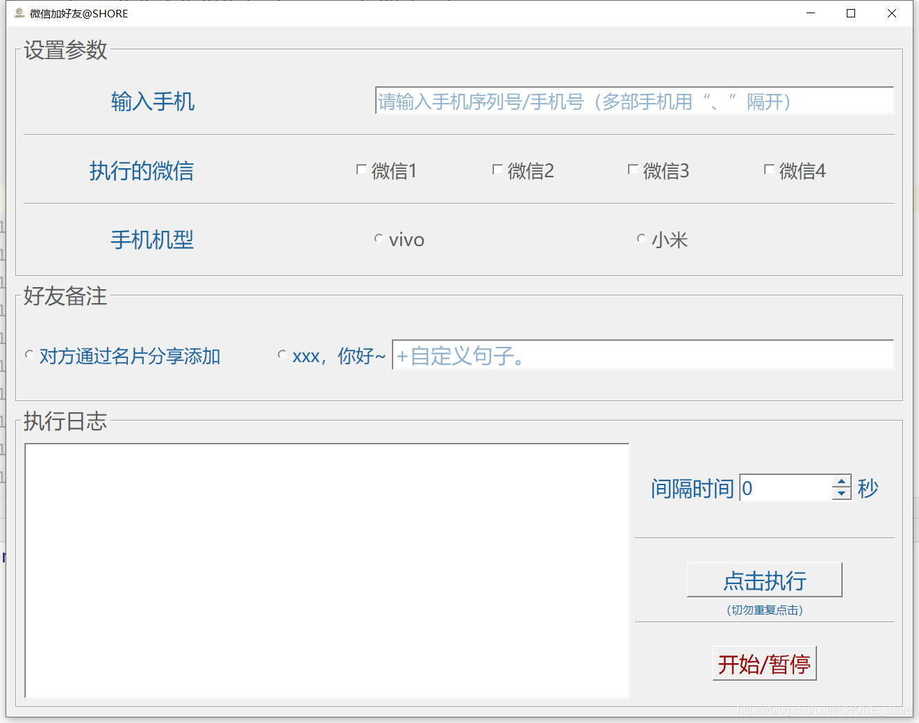Close the 微信加好友@SHORE window
919x723 pixels.
pyautogui.click(x=892, y=13)
